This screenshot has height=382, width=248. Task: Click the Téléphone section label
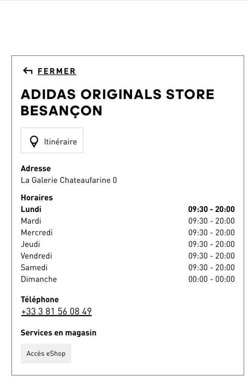click(x=40, y=300)
